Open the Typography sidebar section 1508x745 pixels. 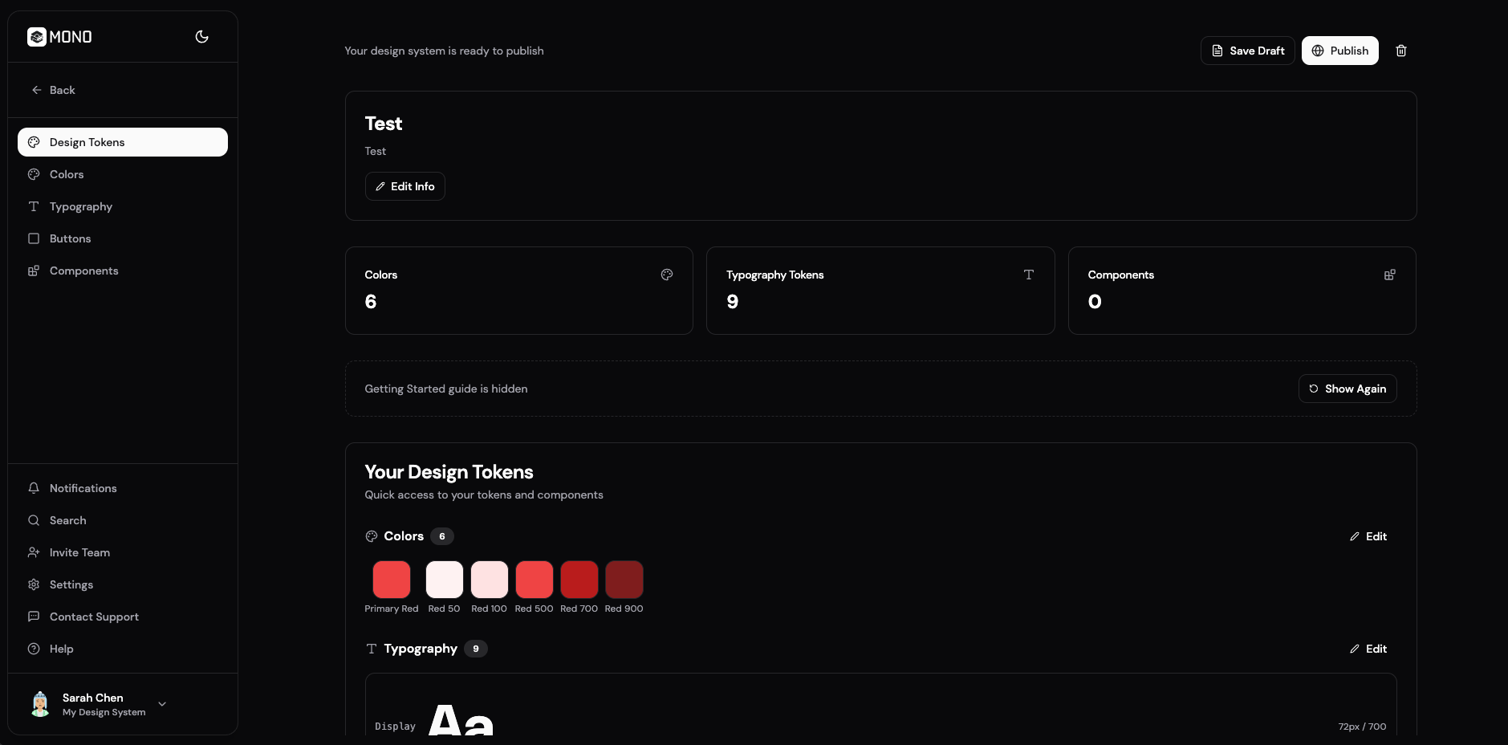pos(80,206)
